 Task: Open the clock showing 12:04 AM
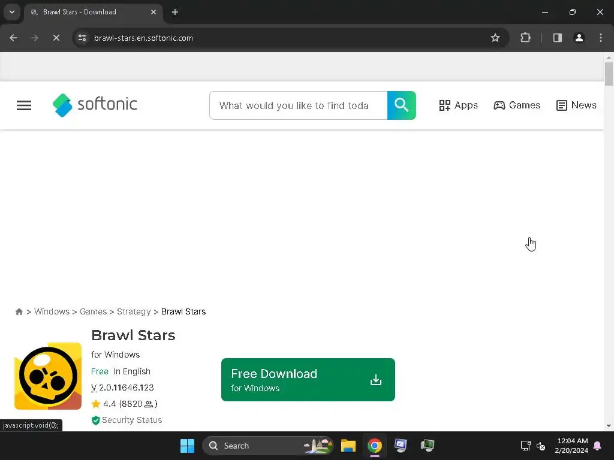point(571,446)
